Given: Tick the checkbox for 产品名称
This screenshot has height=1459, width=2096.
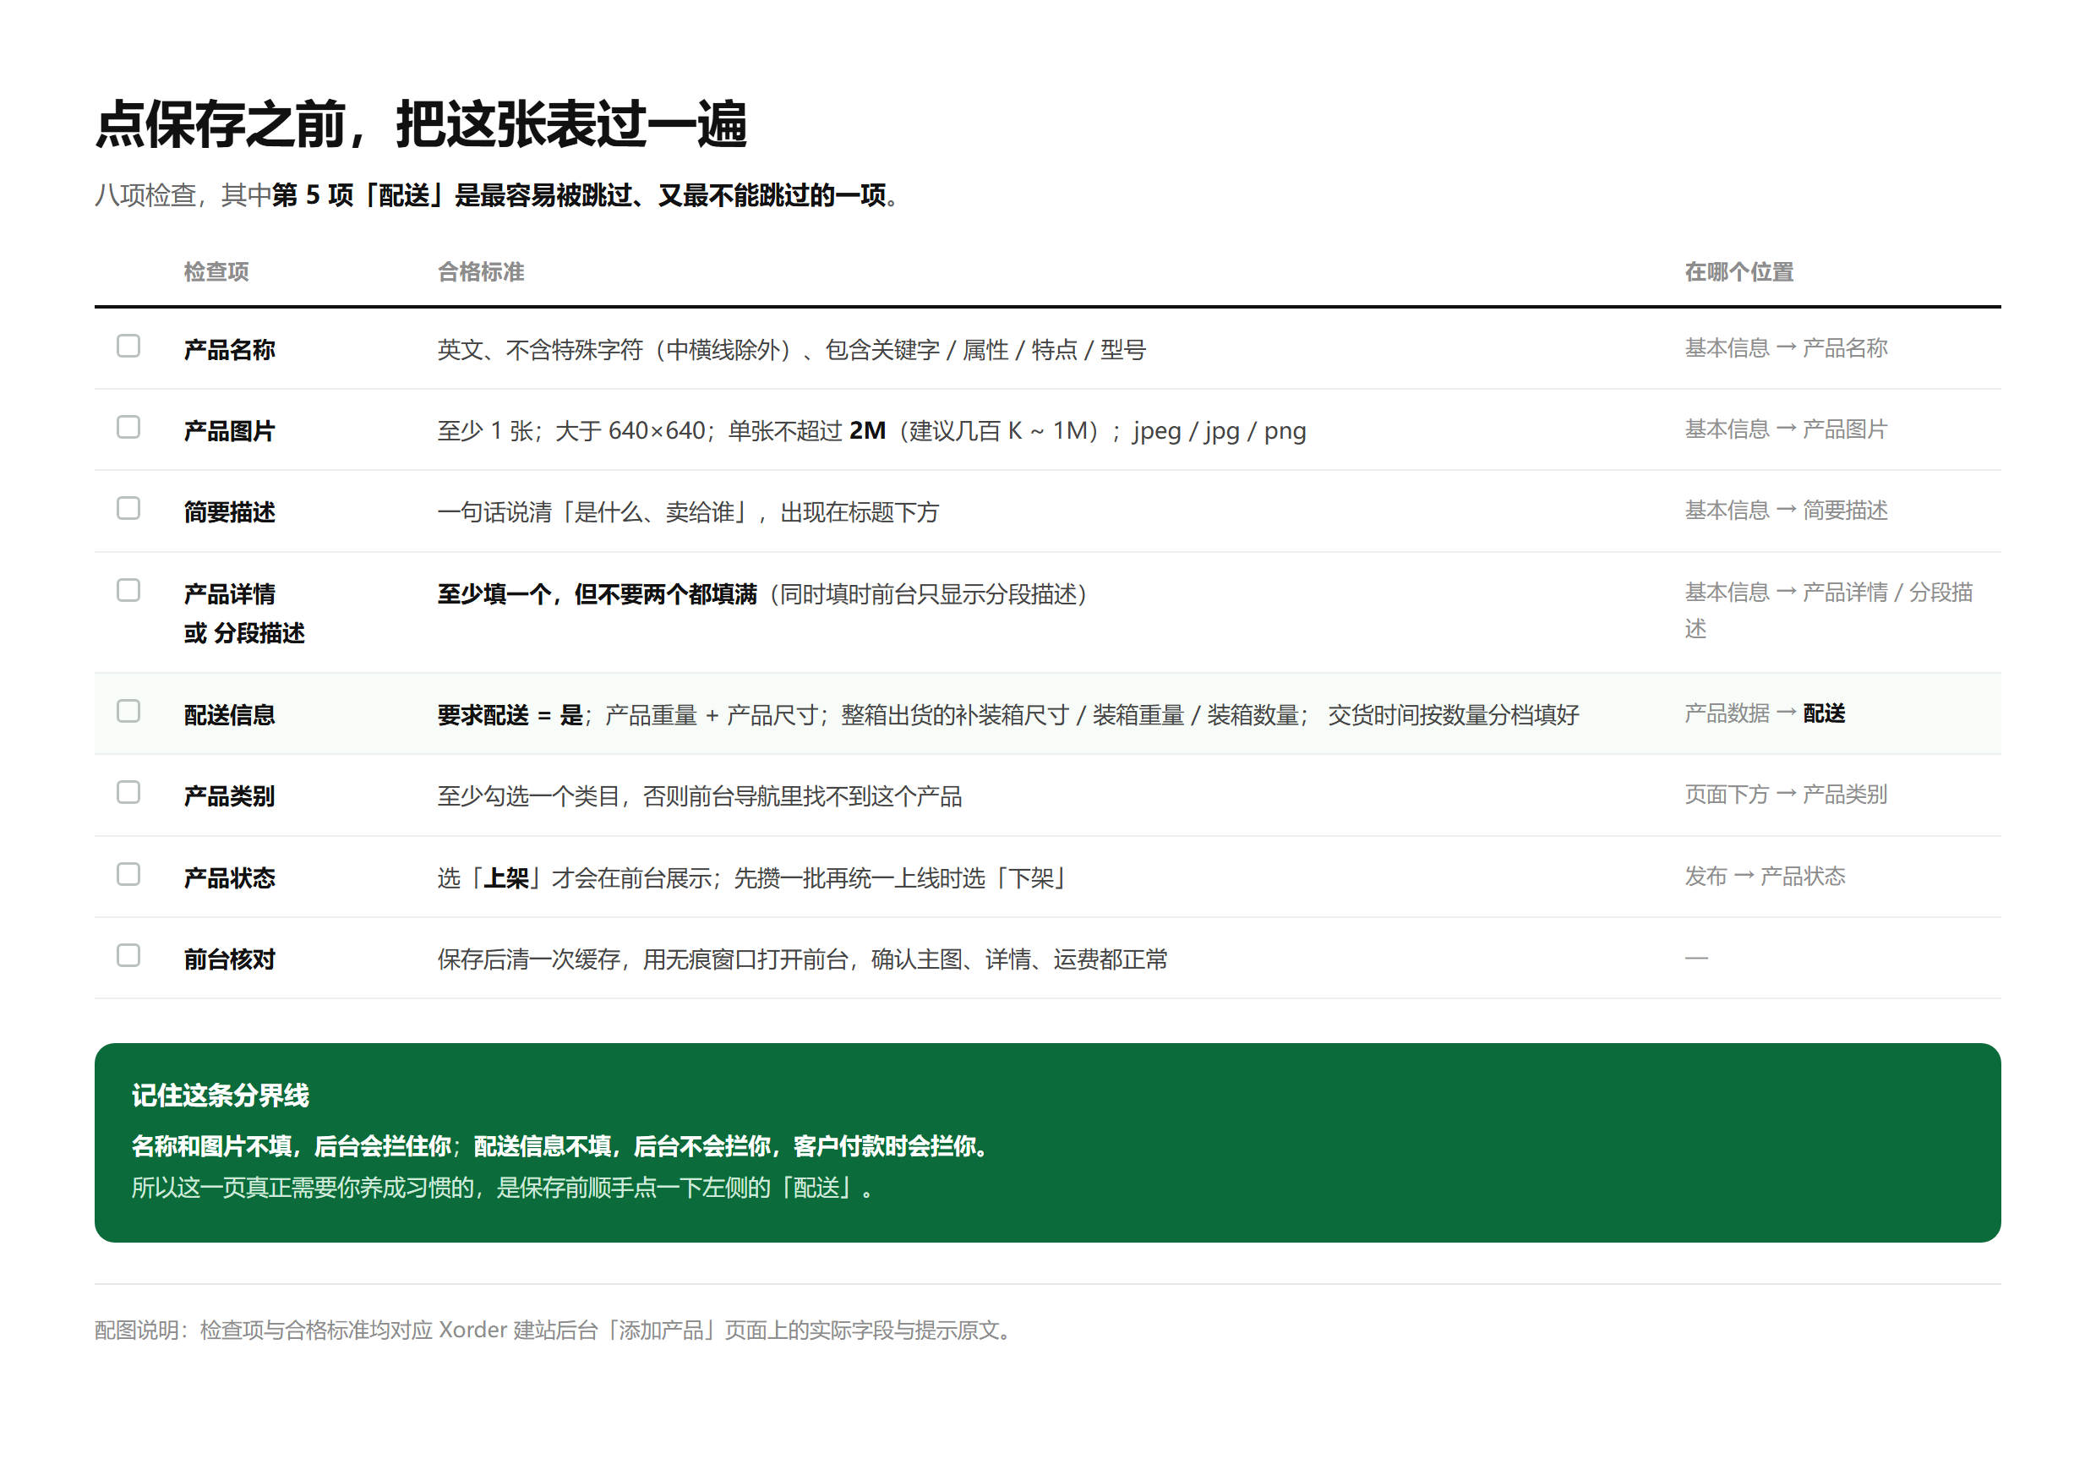Looking at the screenshot, I should (128, 346).
